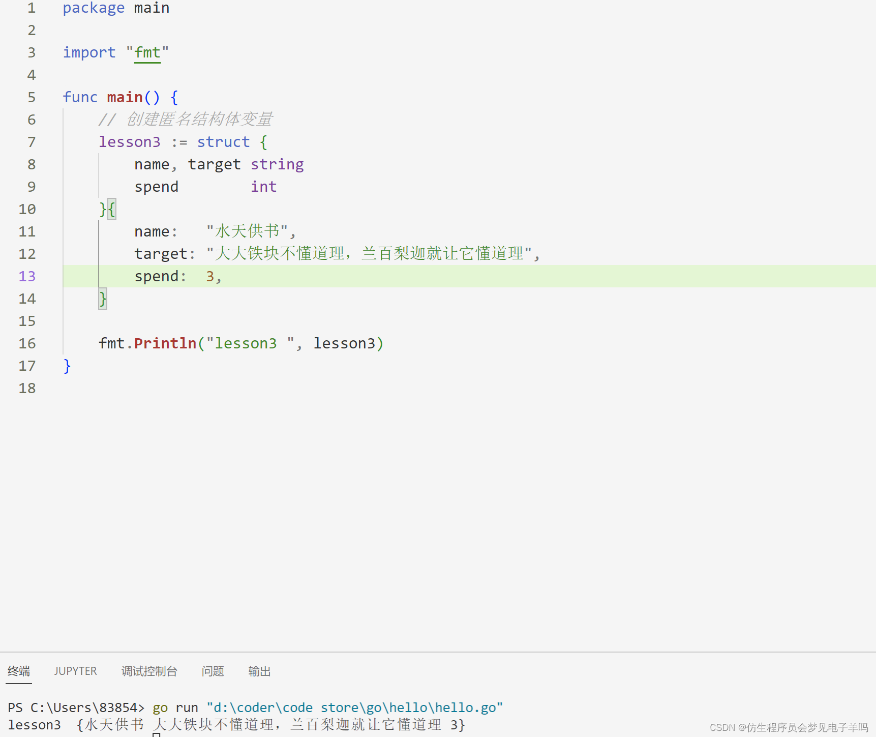Viewport: 876px width, 737px height.
Task: Click the 'Println' call on line 16
Action: pyautogui.click(x=165, y=343)
